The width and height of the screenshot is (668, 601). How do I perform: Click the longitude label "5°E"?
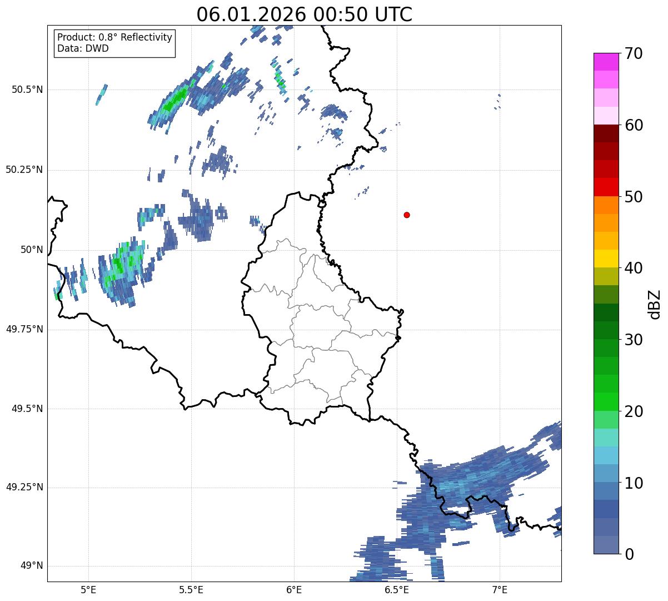(x=88, y=589)
